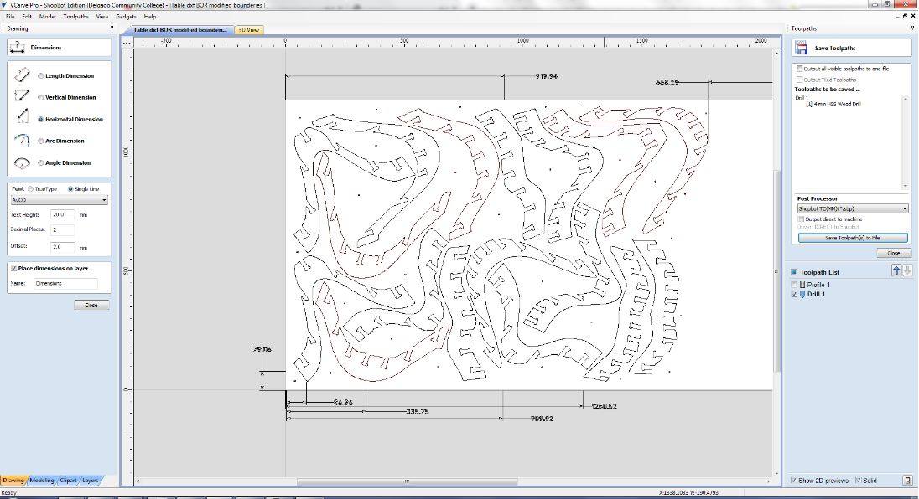Select Angle Dimension radio button
This screenshot has width=919, height=499.
(x=40, y=162)
